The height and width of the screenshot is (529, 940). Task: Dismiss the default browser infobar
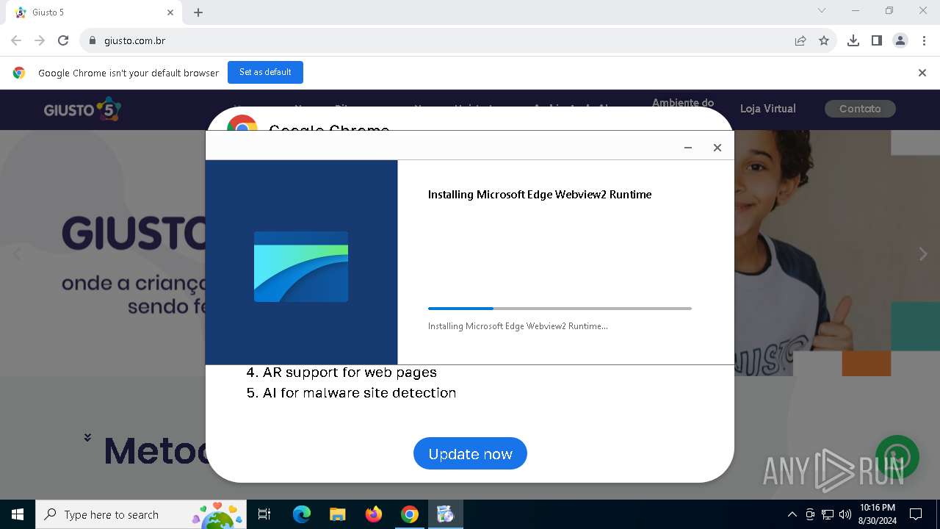[x=922, y=73]
